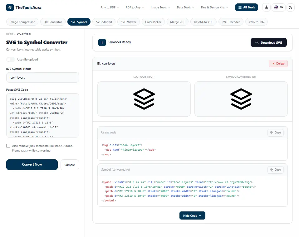Screen dimensions: 299x237
Task: Go to Home breadcrumb link
Action: tap(10, 34)
